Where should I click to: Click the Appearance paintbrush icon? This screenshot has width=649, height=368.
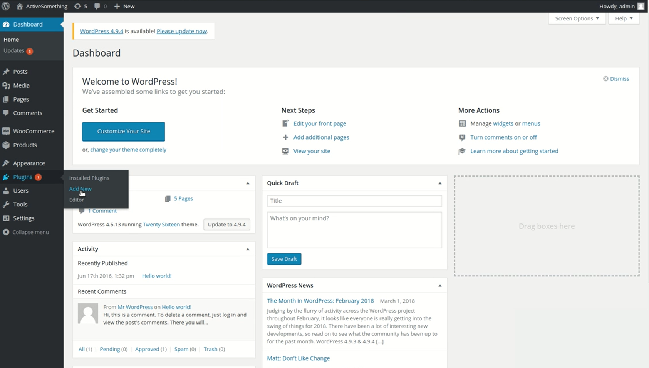click(x=6, y=163)
